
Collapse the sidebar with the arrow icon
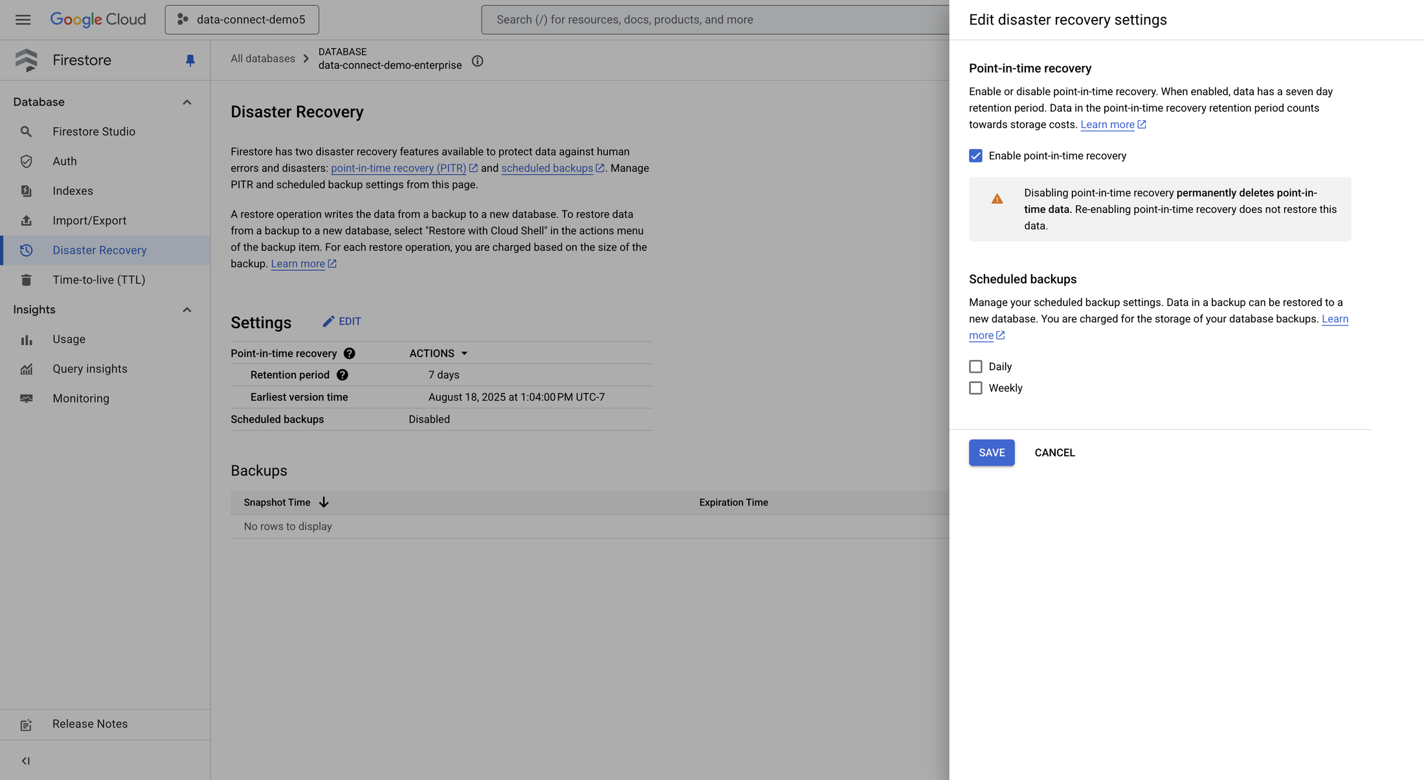coord(26,761)
